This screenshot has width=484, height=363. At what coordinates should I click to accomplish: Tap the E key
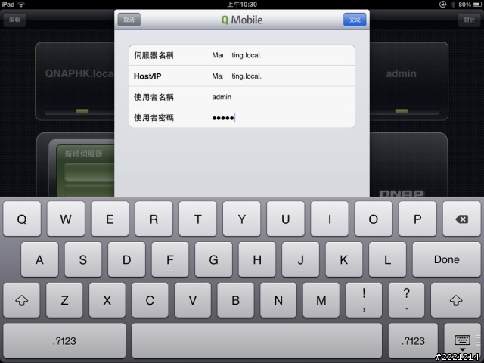point(110,219)
